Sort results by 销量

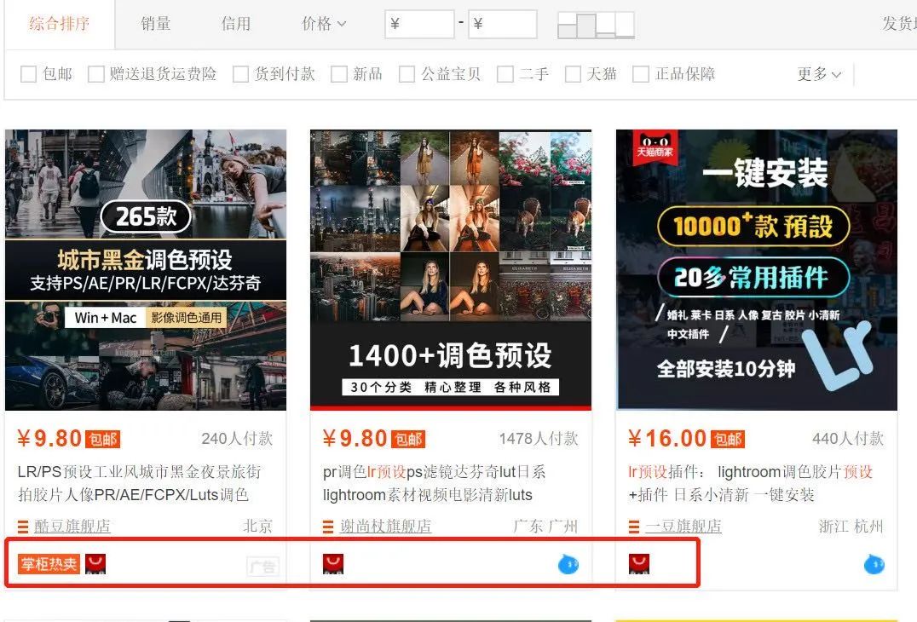click(156, 24)
